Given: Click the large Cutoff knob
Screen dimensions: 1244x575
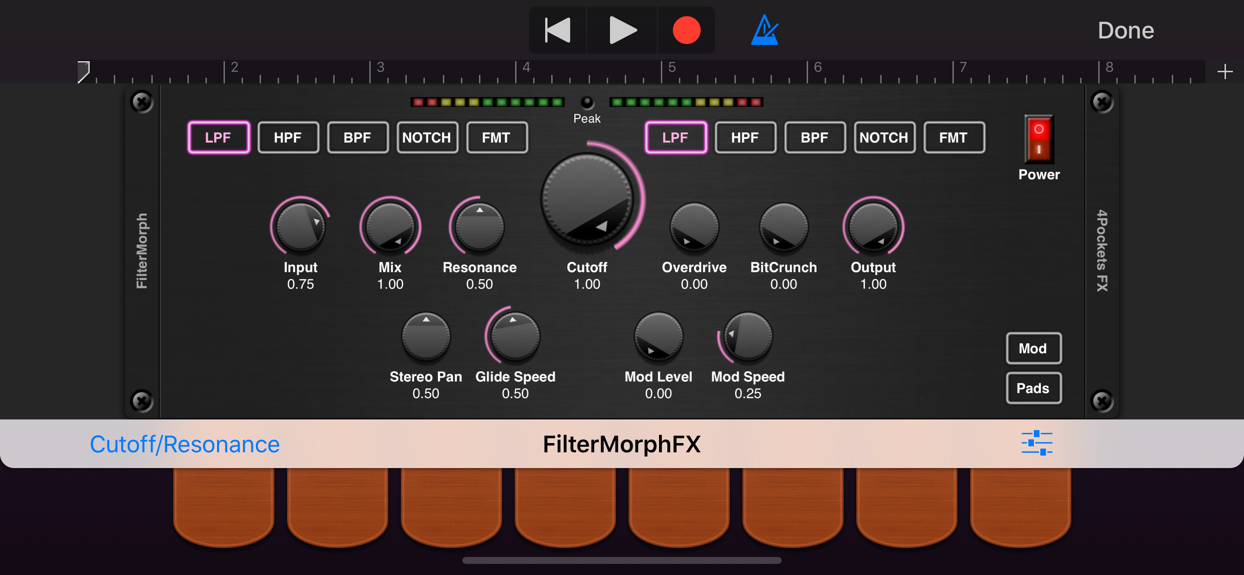Looking at the screenshot, I should [587, 198].
